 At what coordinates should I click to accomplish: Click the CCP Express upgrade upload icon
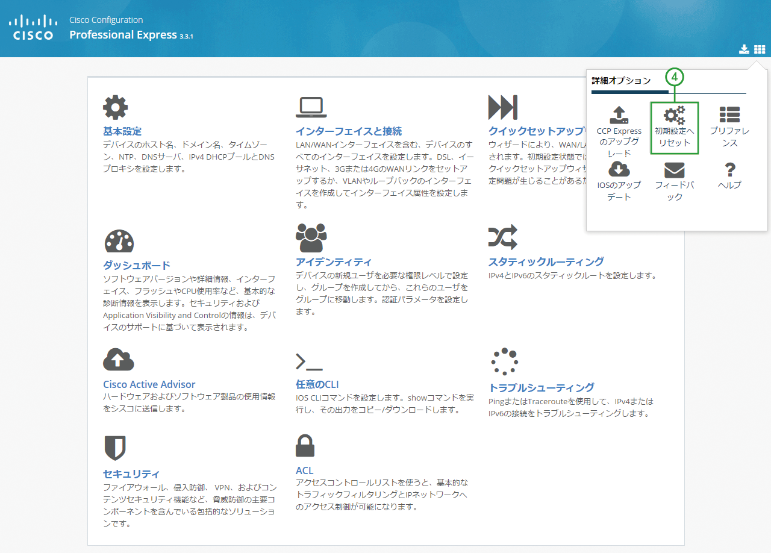[619, 115]
